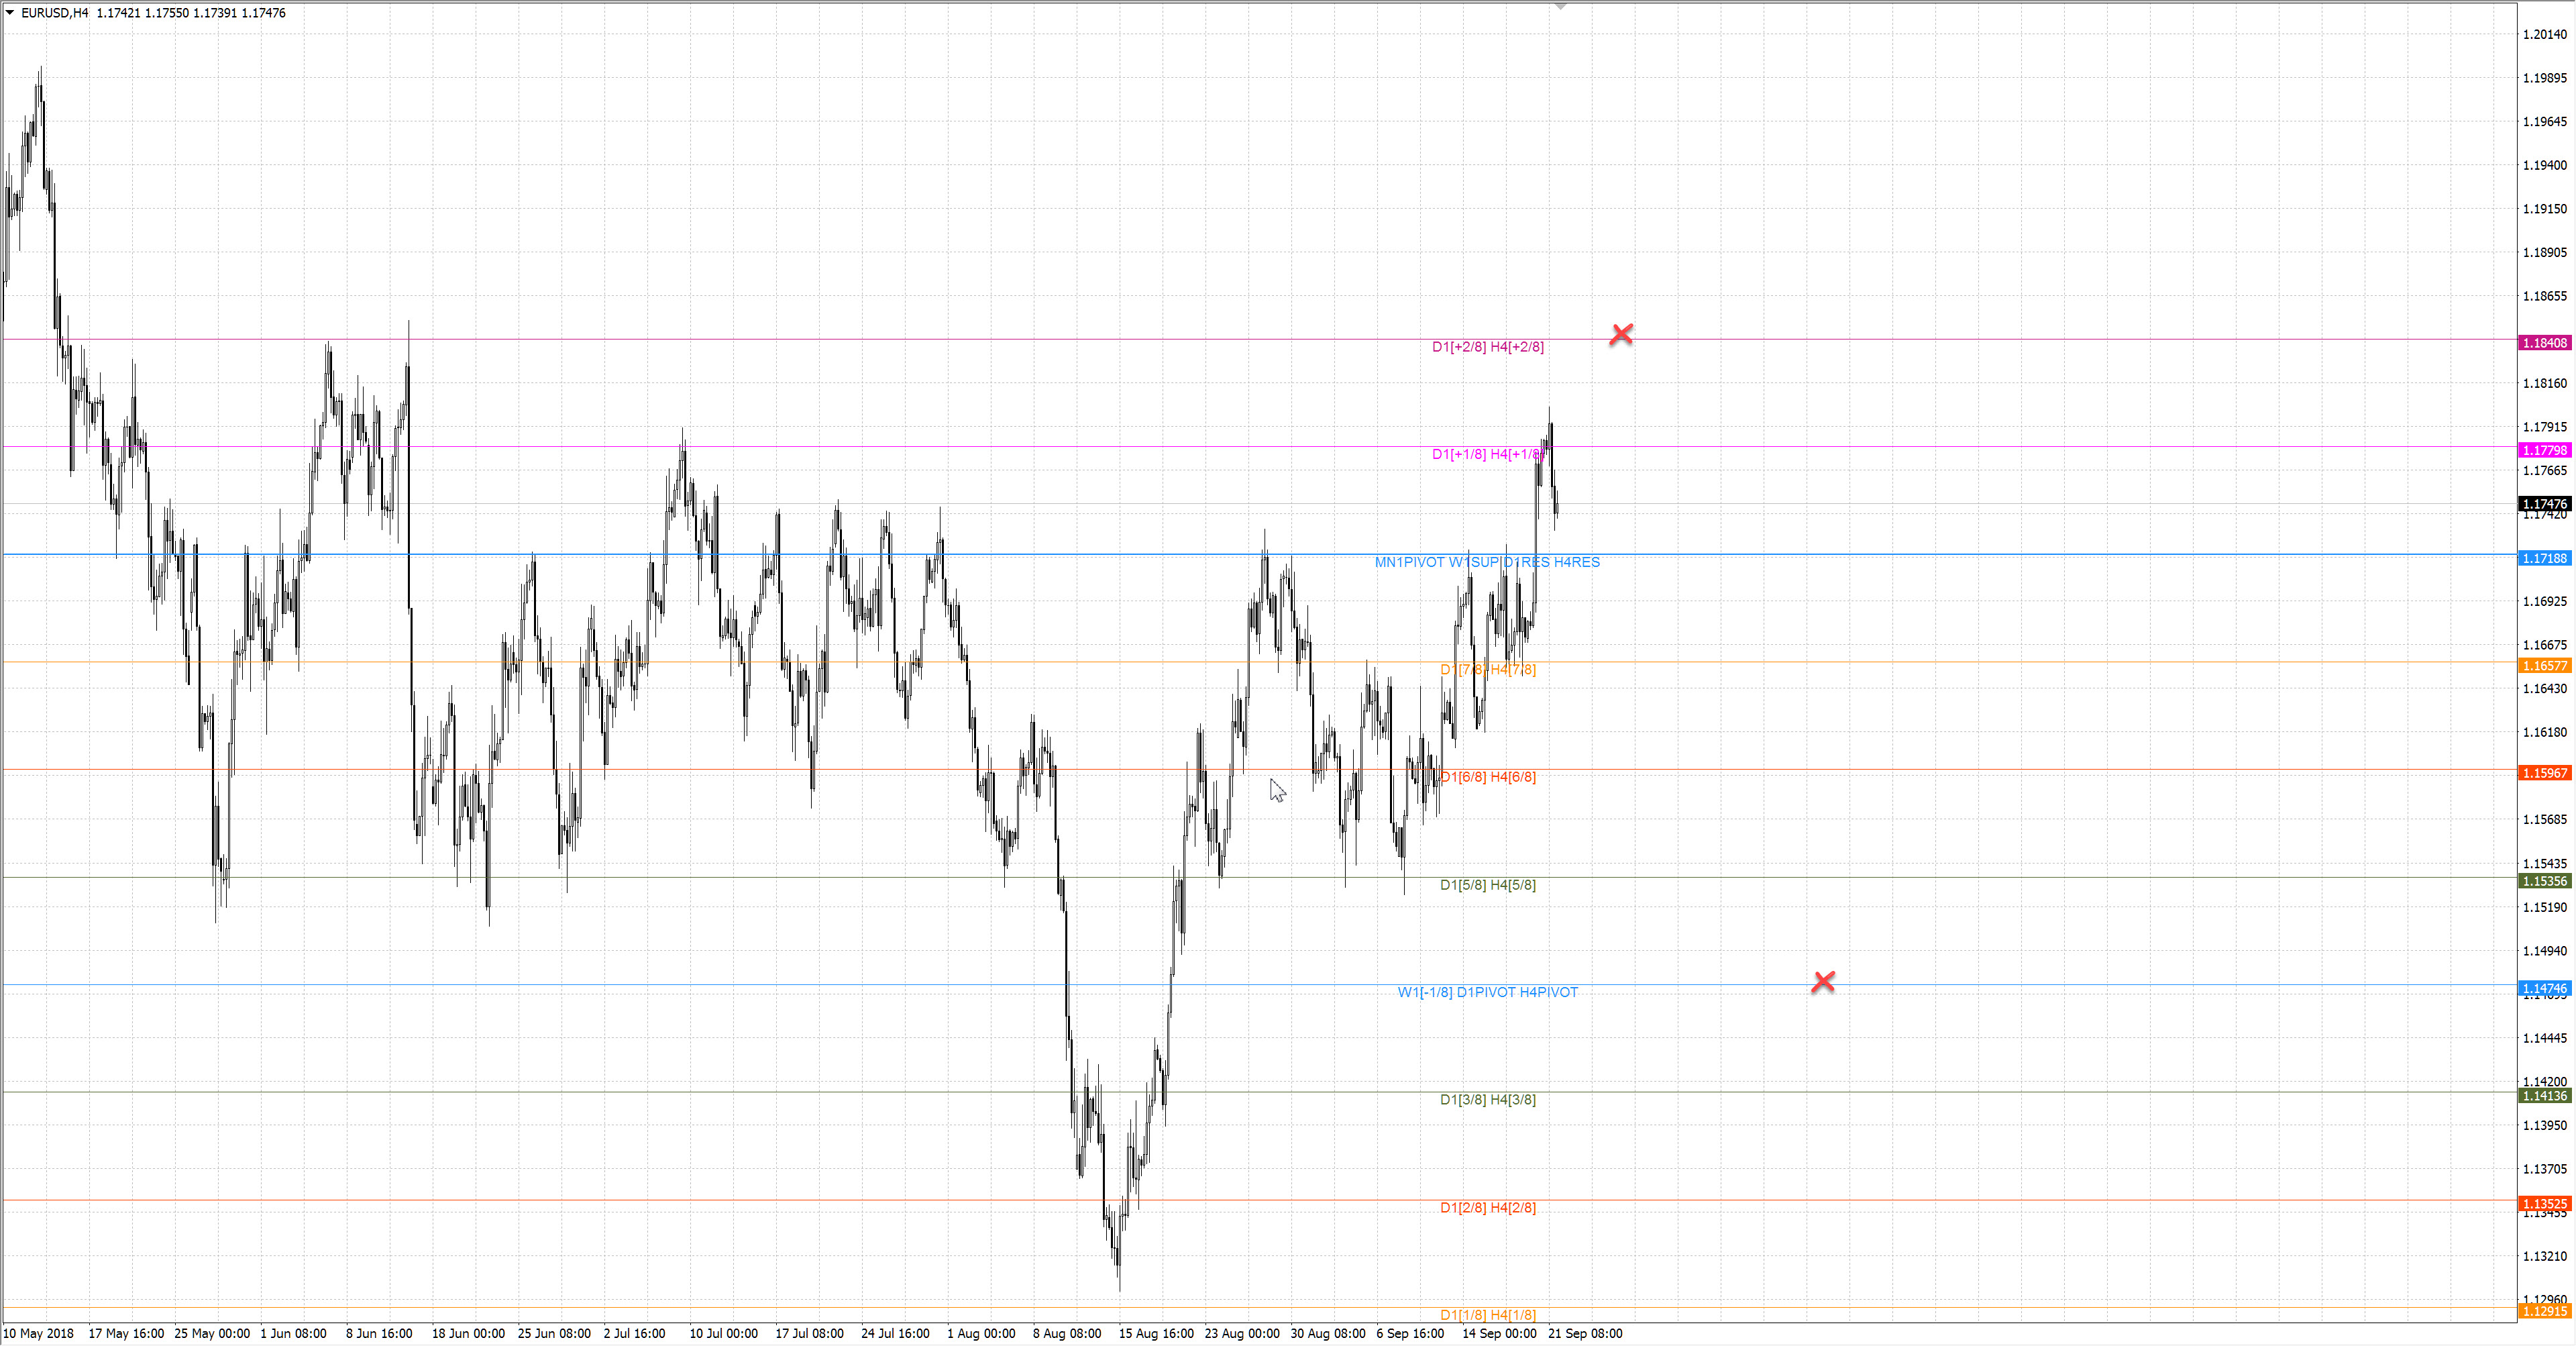Viewport: 2576px width, 1346px height.
Task: Click the 1.18408 purple price tag
Action: coord(2544,343)
